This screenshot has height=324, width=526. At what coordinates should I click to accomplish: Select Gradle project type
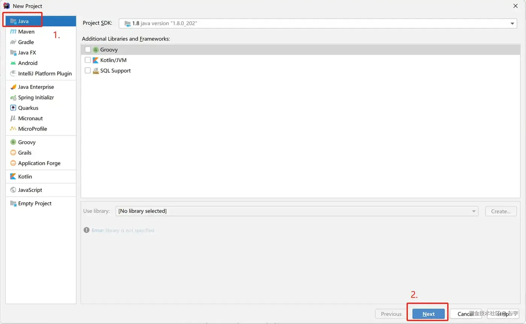(41, 42)
